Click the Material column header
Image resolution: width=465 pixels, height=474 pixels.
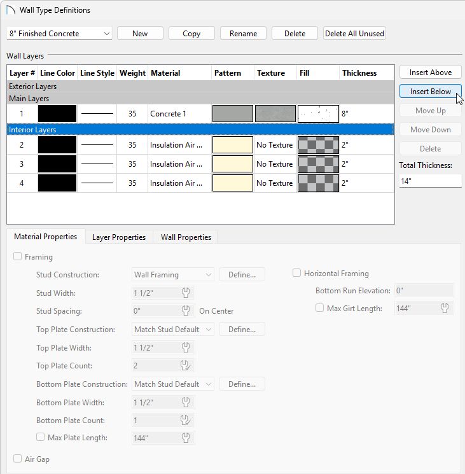(x=179, y=73)
